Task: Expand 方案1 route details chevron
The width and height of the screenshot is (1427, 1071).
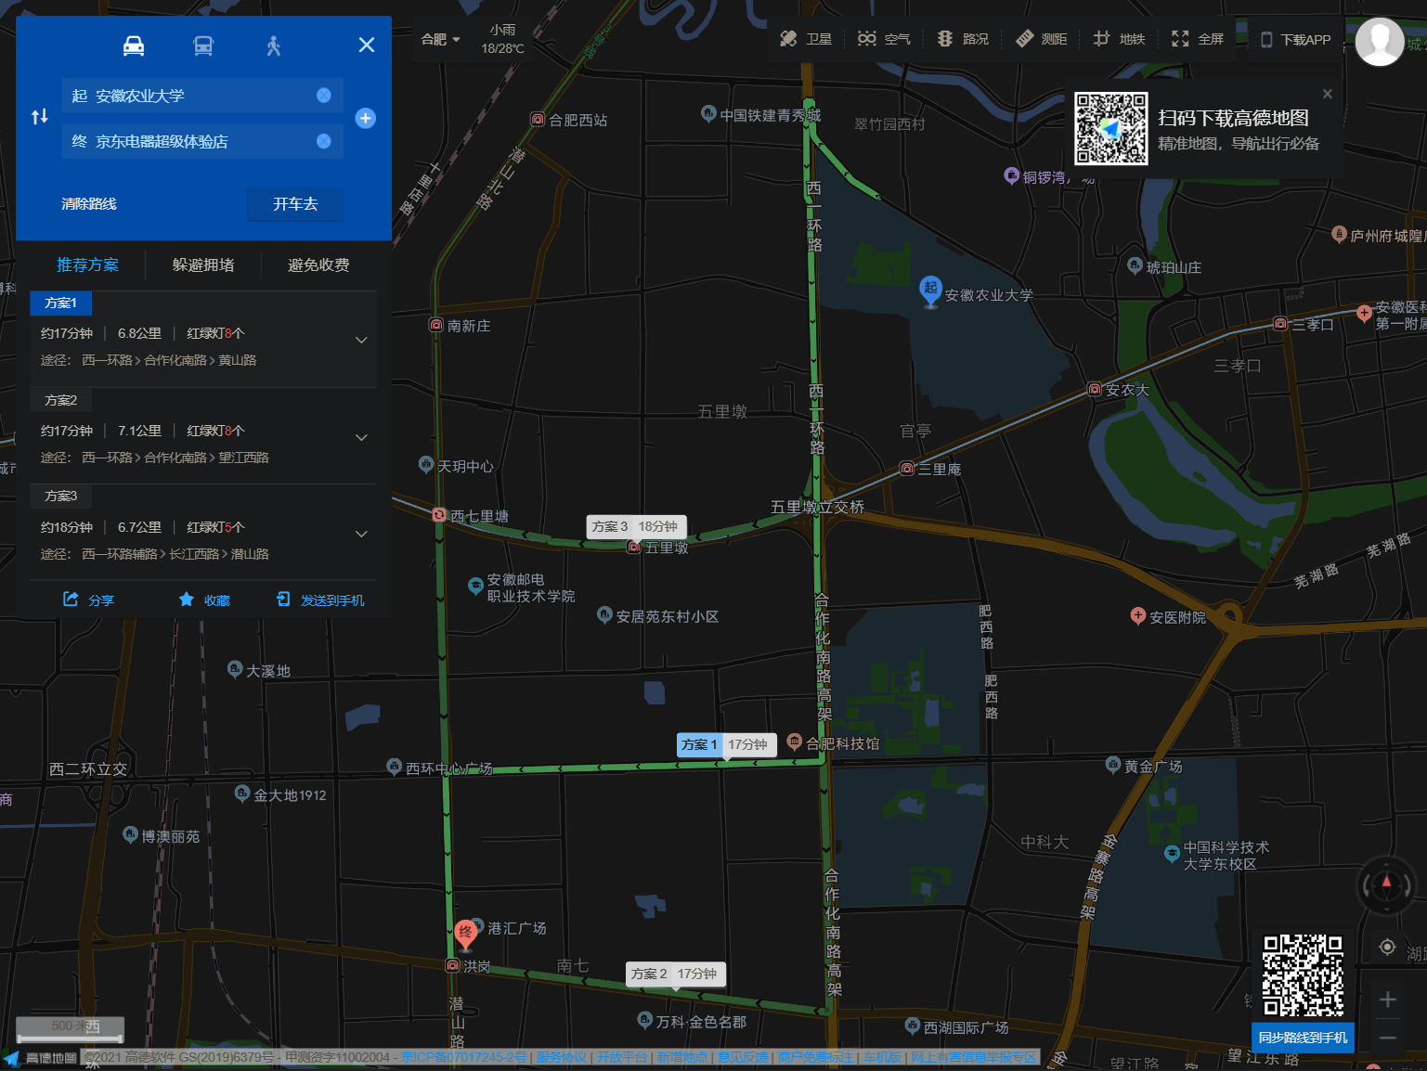Action: pos(362,341)
